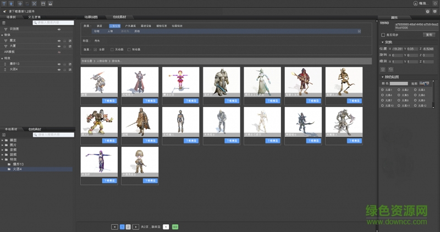Click the 复制 button next to object ID
The width and height of the screenshot is (440, 232).
428,34
